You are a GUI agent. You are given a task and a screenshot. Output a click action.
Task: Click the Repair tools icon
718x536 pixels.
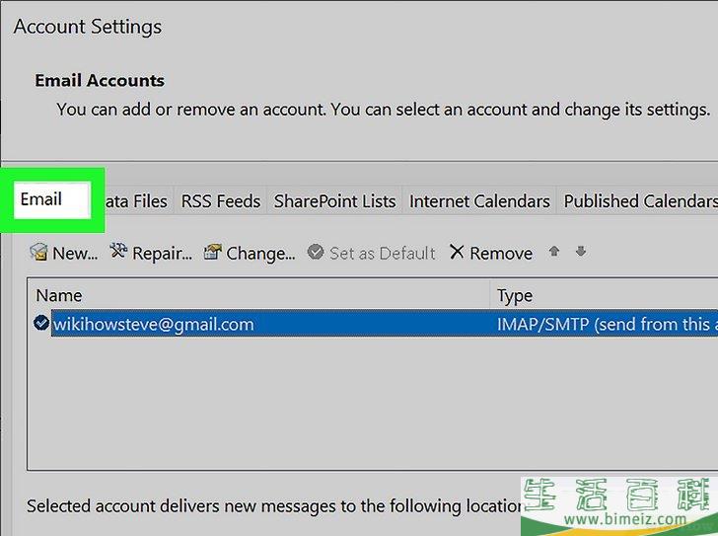coord(118,251)
